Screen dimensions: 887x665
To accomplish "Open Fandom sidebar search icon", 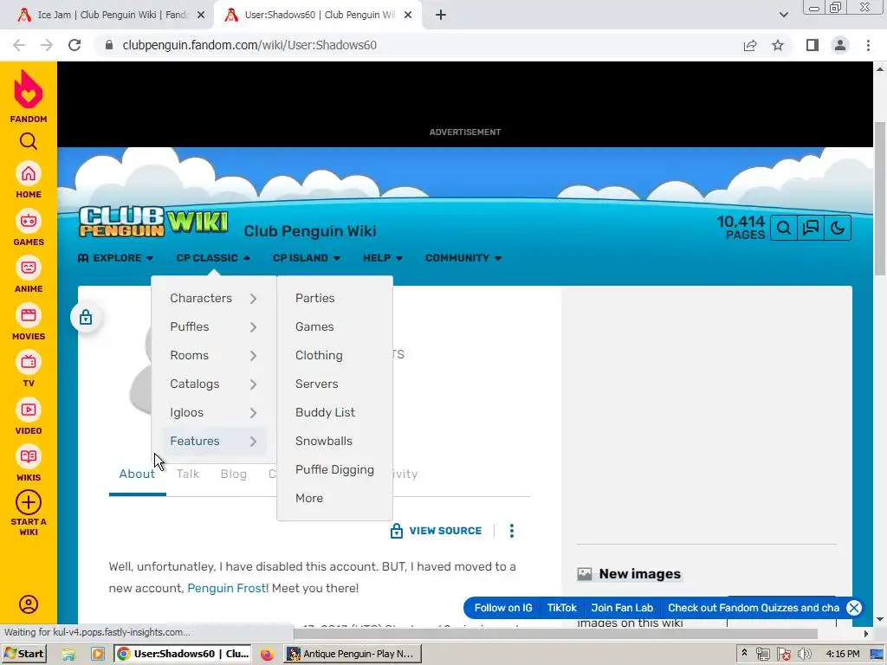I will coord(29,141).
